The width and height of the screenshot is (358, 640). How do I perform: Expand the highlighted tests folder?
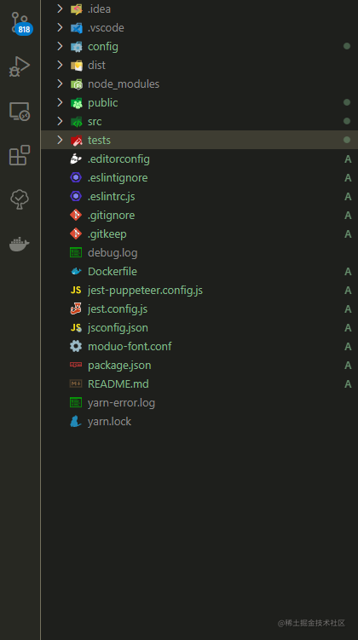(x=199, y=140)
